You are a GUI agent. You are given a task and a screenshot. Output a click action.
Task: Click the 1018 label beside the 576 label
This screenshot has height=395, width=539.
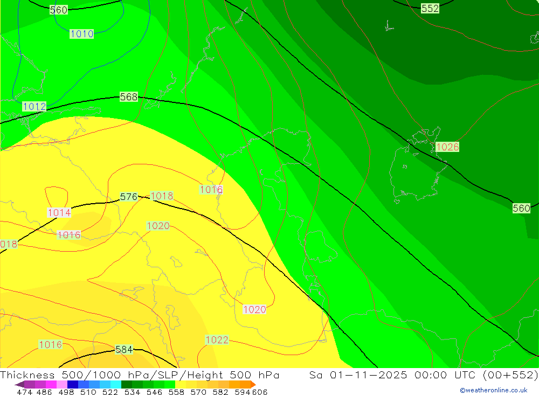pos(162,196)
